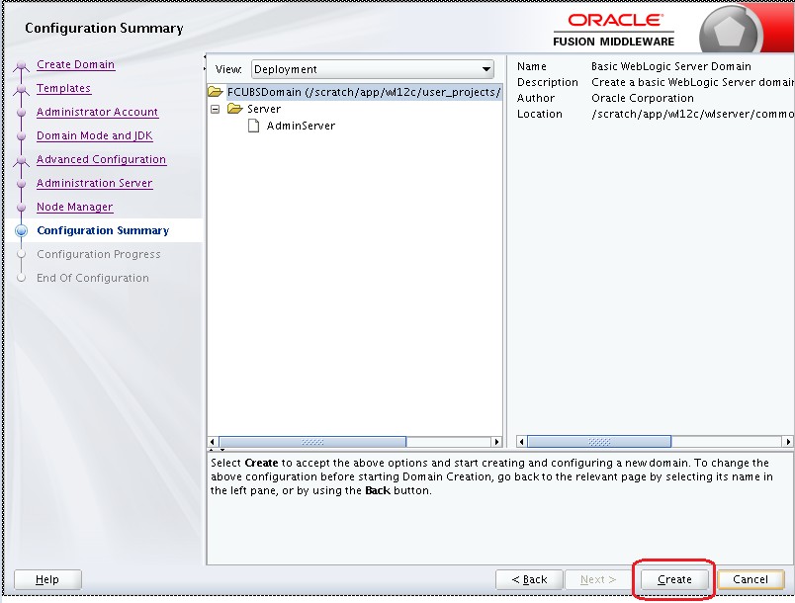The width and height of the screenshot is (795, 603).
Task: Click the Location path value
Action: [x=692, y=114]
